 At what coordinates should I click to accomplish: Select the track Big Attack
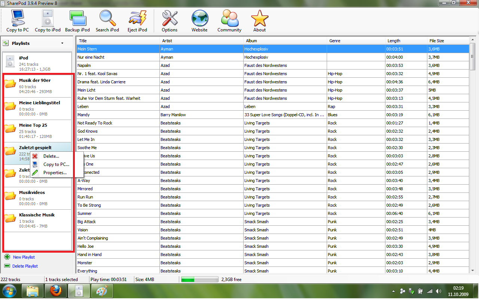pos(273,222)
